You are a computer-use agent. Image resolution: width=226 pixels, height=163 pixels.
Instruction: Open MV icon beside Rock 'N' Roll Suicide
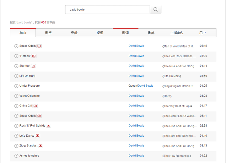[49, 126]
